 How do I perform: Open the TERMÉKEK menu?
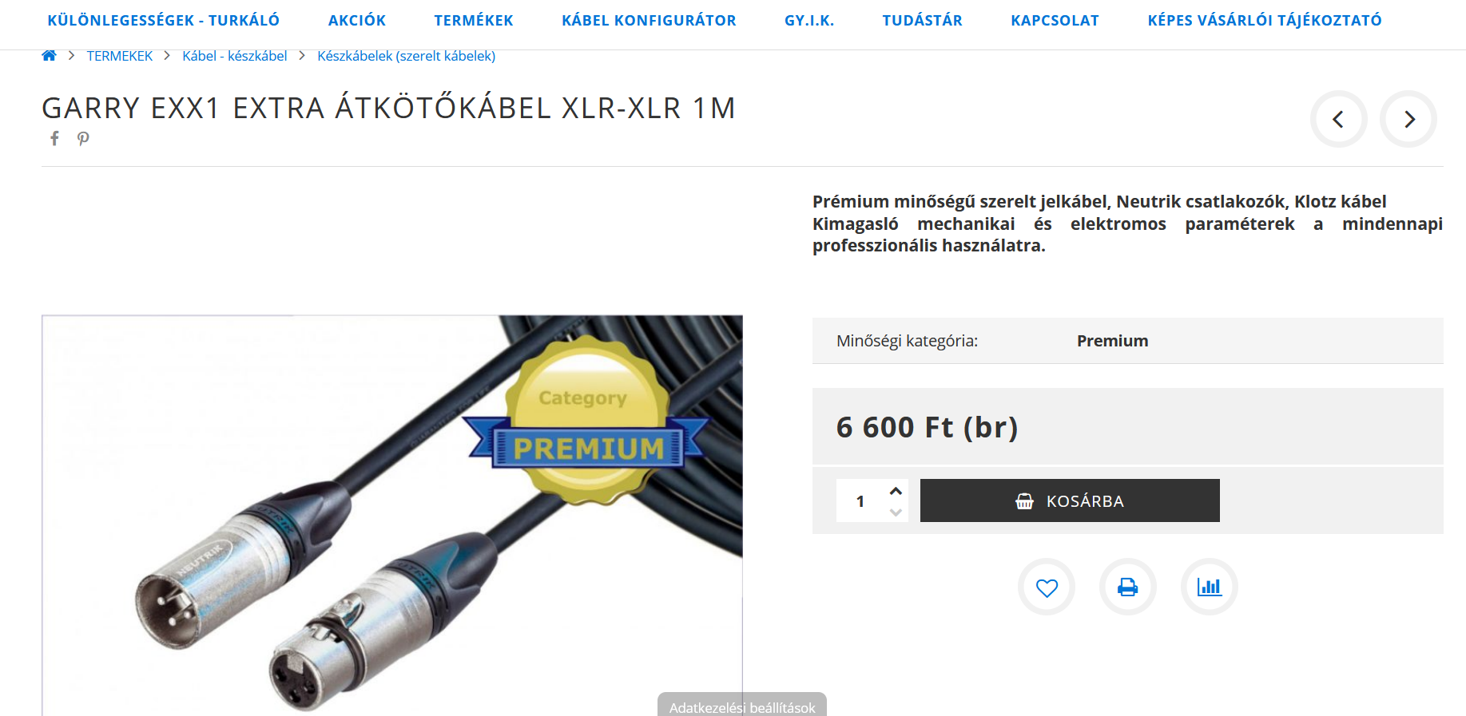tap(474, 21)
